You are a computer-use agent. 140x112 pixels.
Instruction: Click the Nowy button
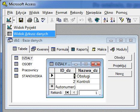click(x=120, y=74)
